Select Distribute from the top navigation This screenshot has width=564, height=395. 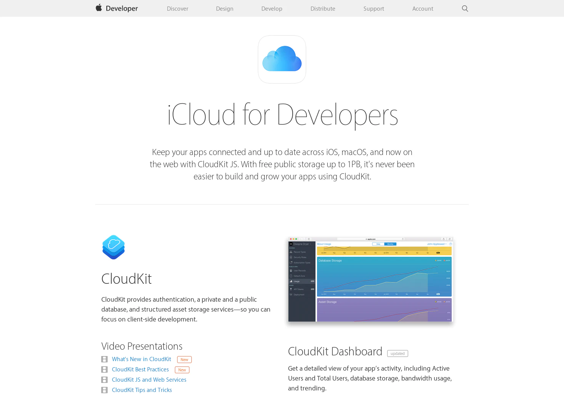click(322, 8)
